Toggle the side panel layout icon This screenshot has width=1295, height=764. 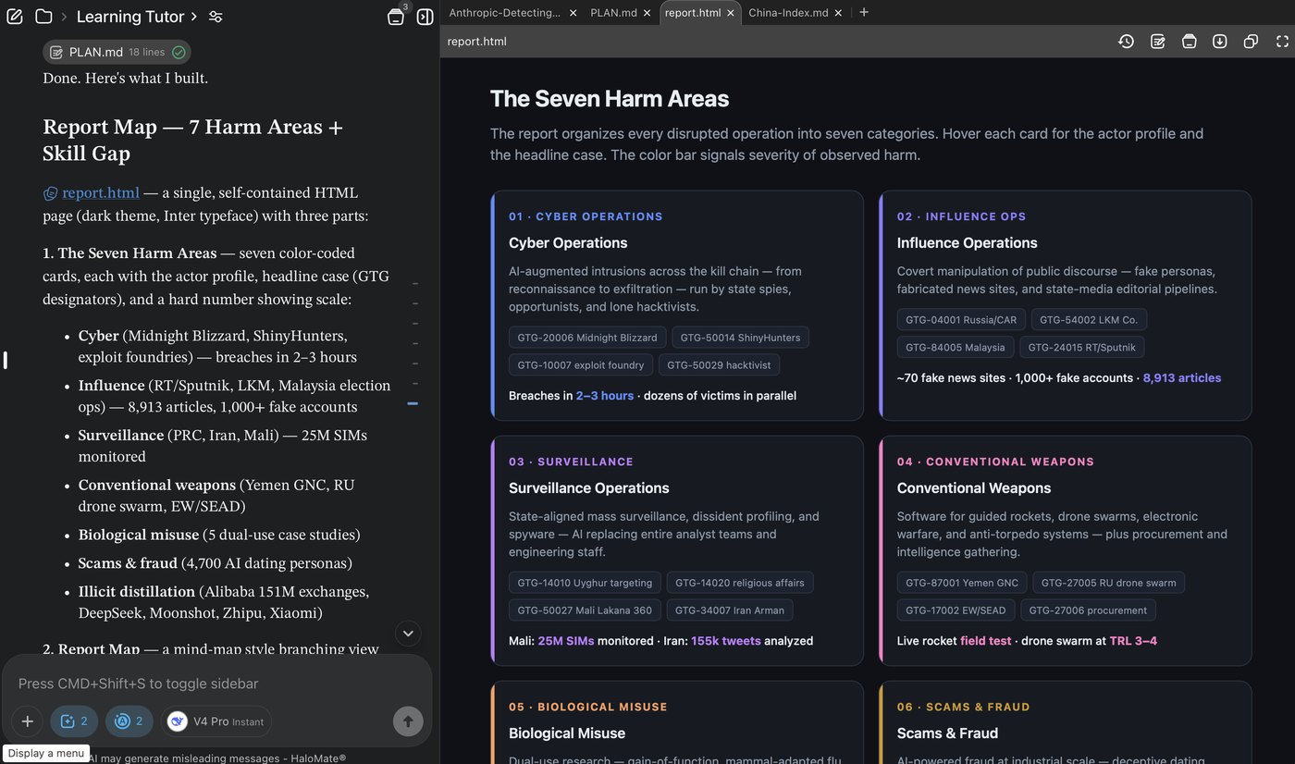tap(425, 17)
